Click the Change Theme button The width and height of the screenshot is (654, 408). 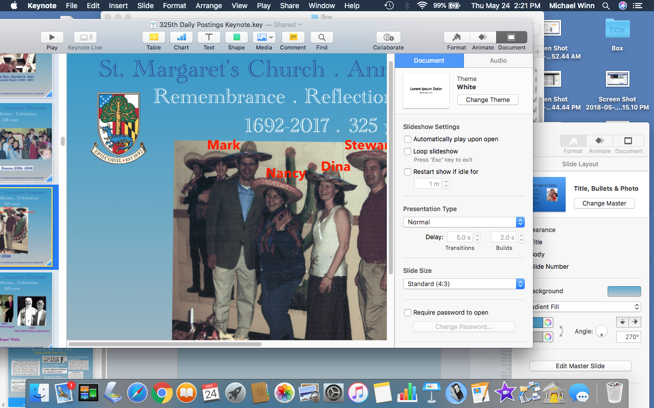click(487, 100)
